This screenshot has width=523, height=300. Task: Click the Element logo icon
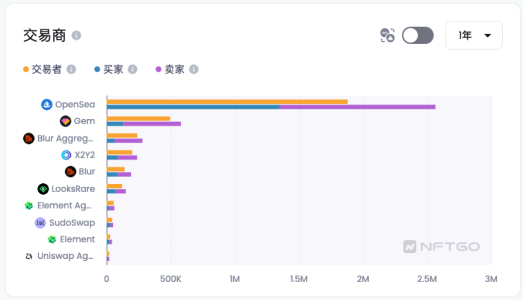coord(52,239)
